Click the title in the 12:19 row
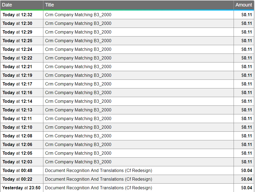Image resolution: width=255 pixels, height=192 pixels. (78, 75)
